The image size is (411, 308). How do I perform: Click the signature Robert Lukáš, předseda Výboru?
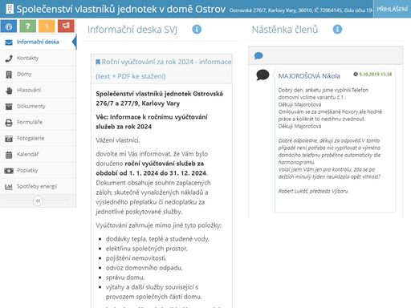(x=313, y=191)
